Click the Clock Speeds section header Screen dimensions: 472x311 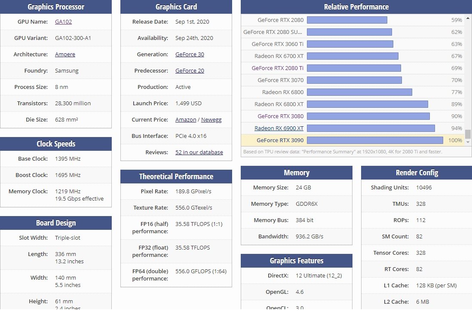point(56,144)
